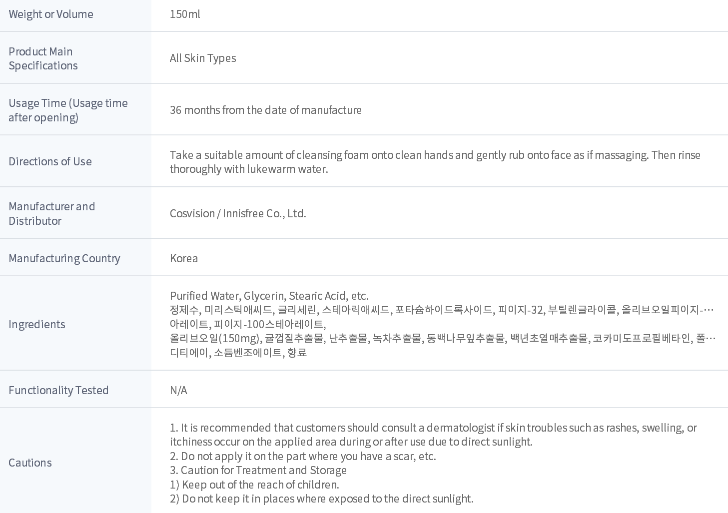Select the All Skin Types text
This screenshot has height=513, width=728.
[203, 58]
